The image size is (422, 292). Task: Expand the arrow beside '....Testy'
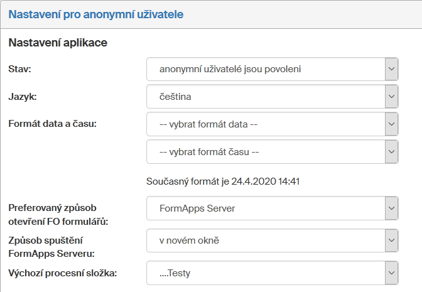coord(391,273)
